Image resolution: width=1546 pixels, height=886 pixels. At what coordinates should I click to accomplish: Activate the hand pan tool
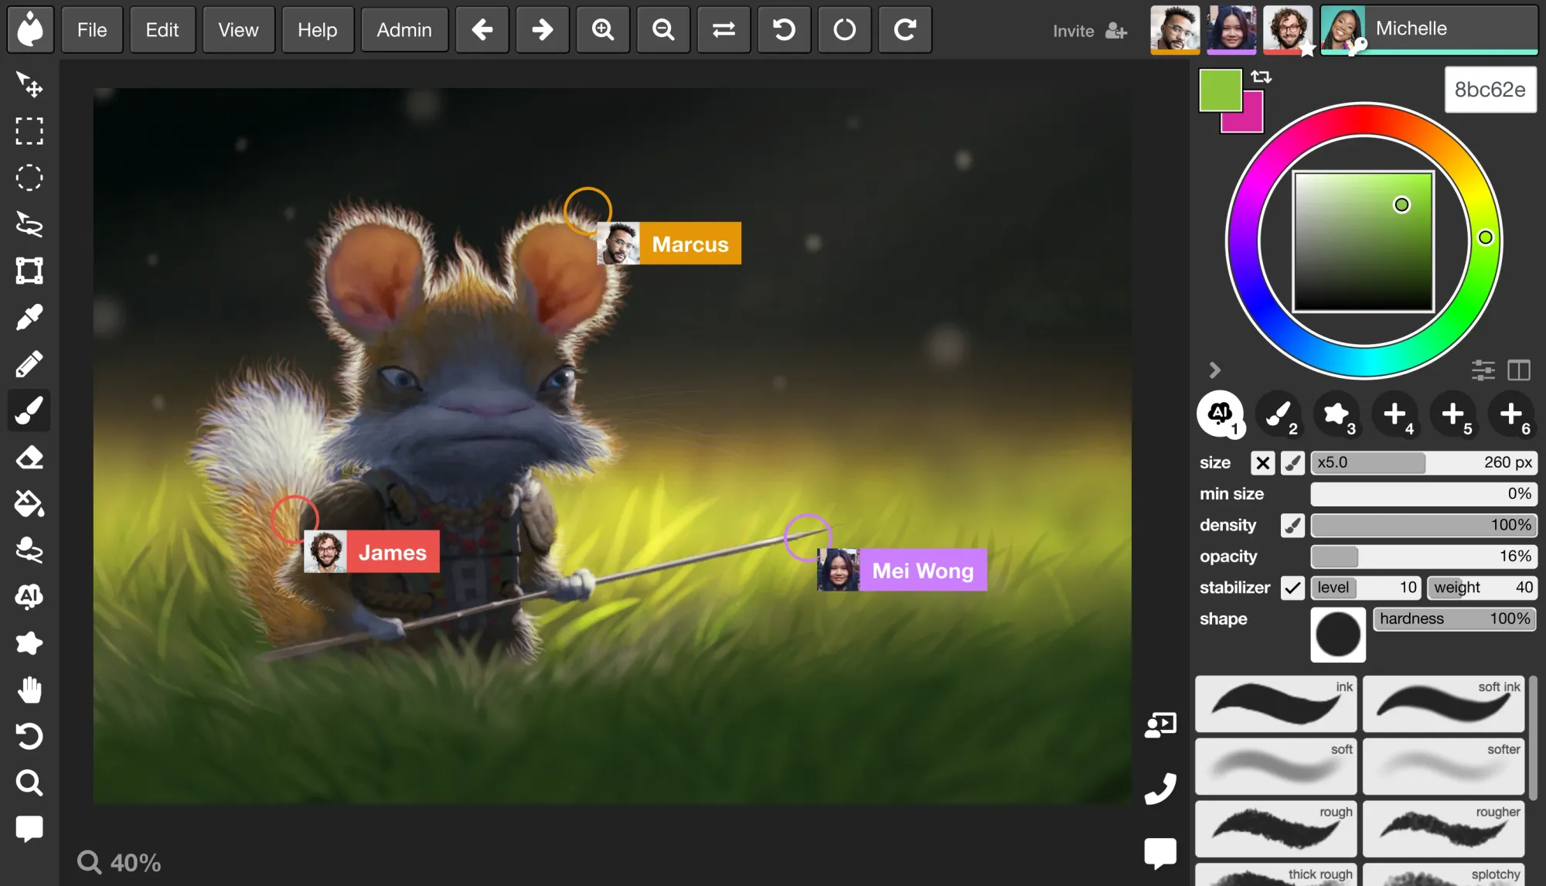click(x=29, y=690)
